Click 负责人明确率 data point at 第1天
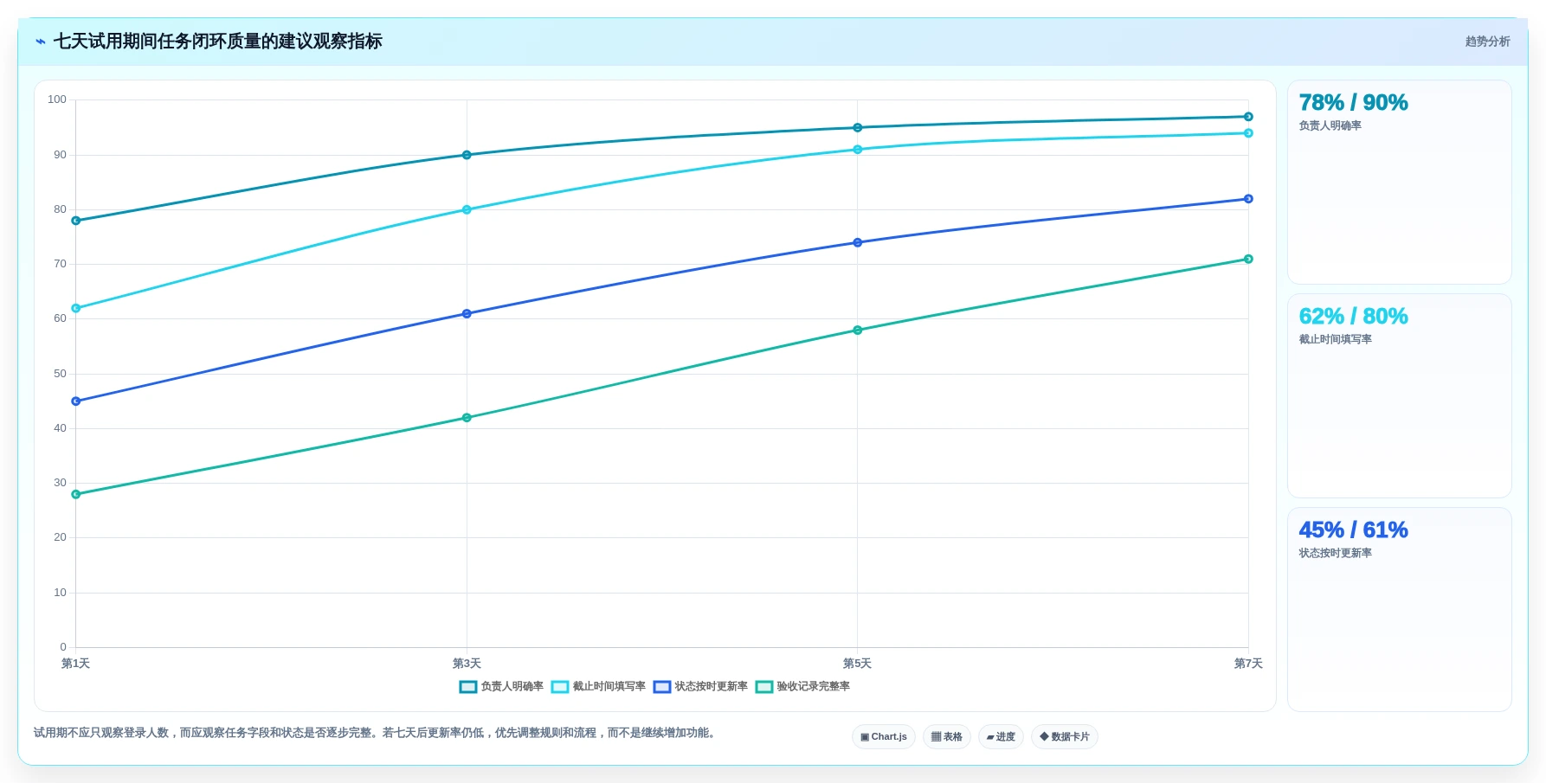Screen dimensions: 1546x783 point(76,221)
